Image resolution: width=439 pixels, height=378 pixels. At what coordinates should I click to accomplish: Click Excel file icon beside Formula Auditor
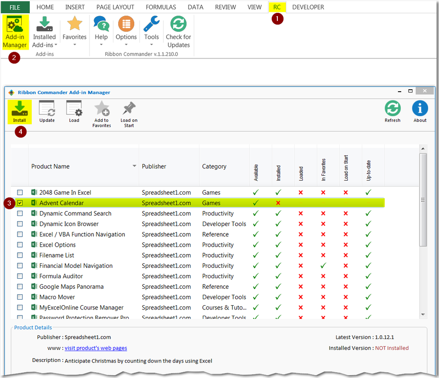(34, 276)
